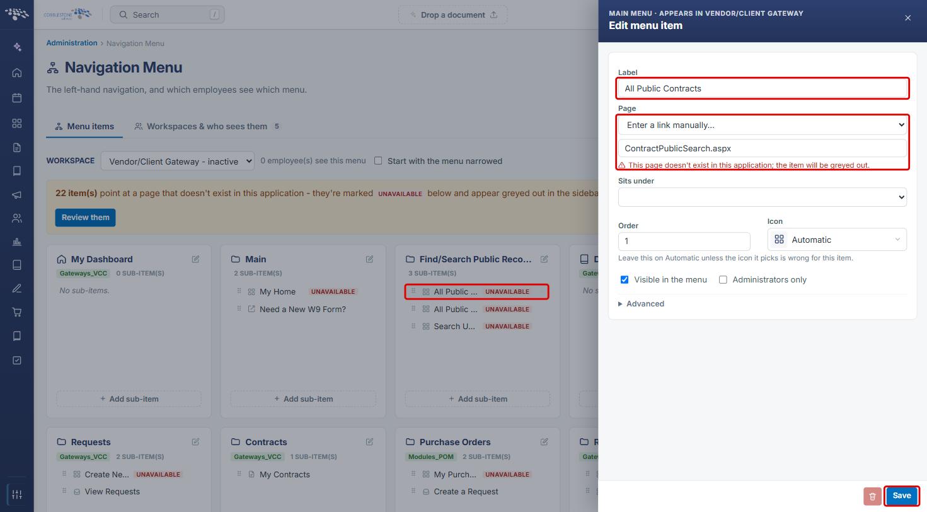The width and height of the screenshot is (927, 512).
Task: Click the Review them button
Action: 85,218
